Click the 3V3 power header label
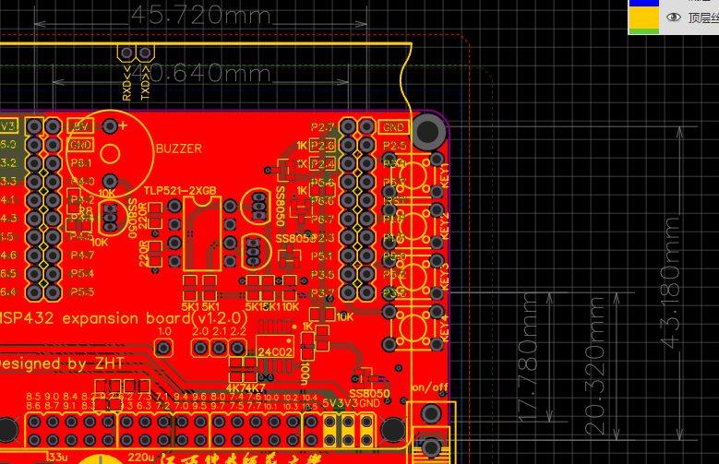The height and width of the screenshot is (464, 719). coord(347,403)
